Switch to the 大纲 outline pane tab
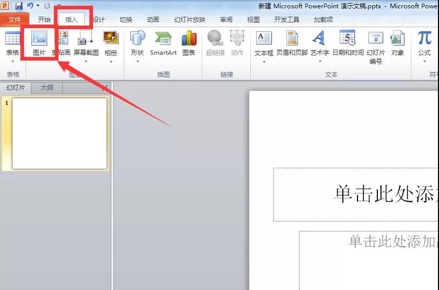This screenshot has width=439, height=290. click(47, 88)
